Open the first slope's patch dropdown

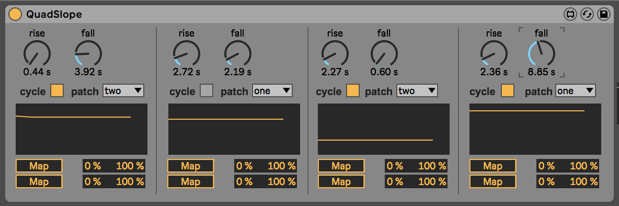click(123, 91)
